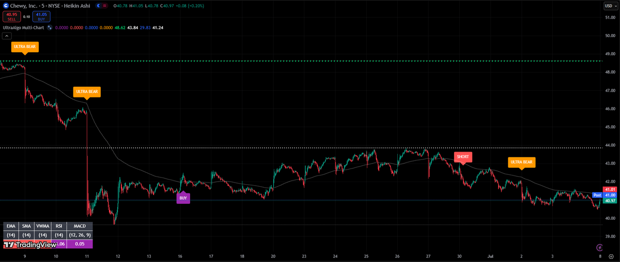The width and height of the screenshot is (620, 262).
Task: Click the 51.00 price axis label
Action: click(610, 18)
